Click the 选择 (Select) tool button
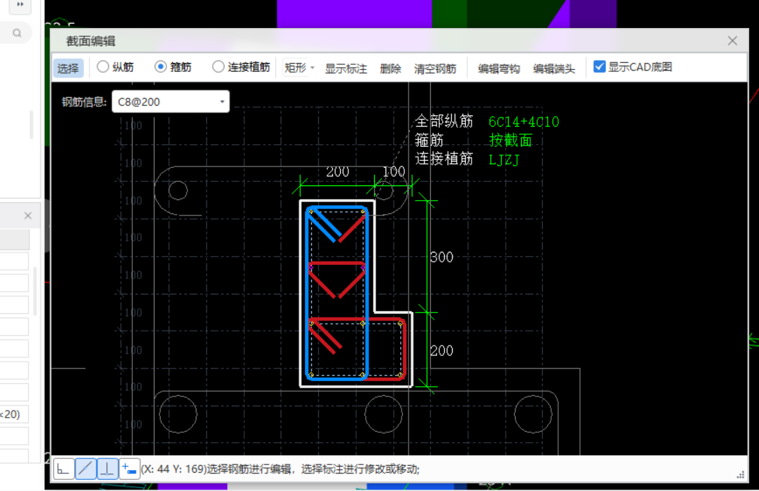 [x=68, y=69]
